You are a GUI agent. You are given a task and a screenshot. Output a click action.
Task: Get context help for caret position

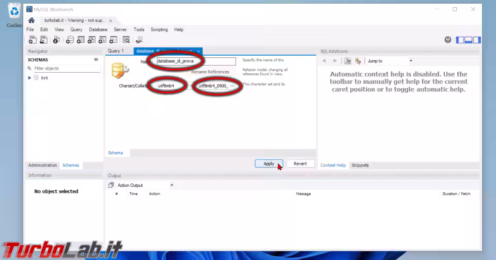click(x=348, y=61)
